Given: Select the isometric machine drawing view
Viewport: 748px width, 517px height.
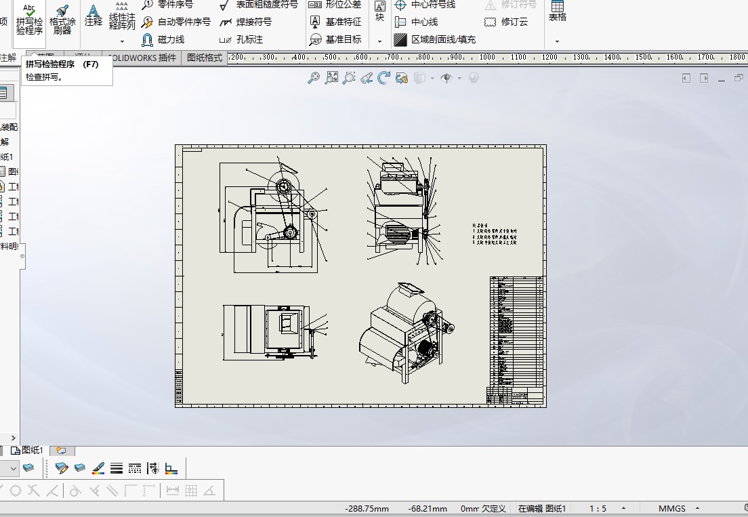Looking at the screenshot, I should 406,333.
